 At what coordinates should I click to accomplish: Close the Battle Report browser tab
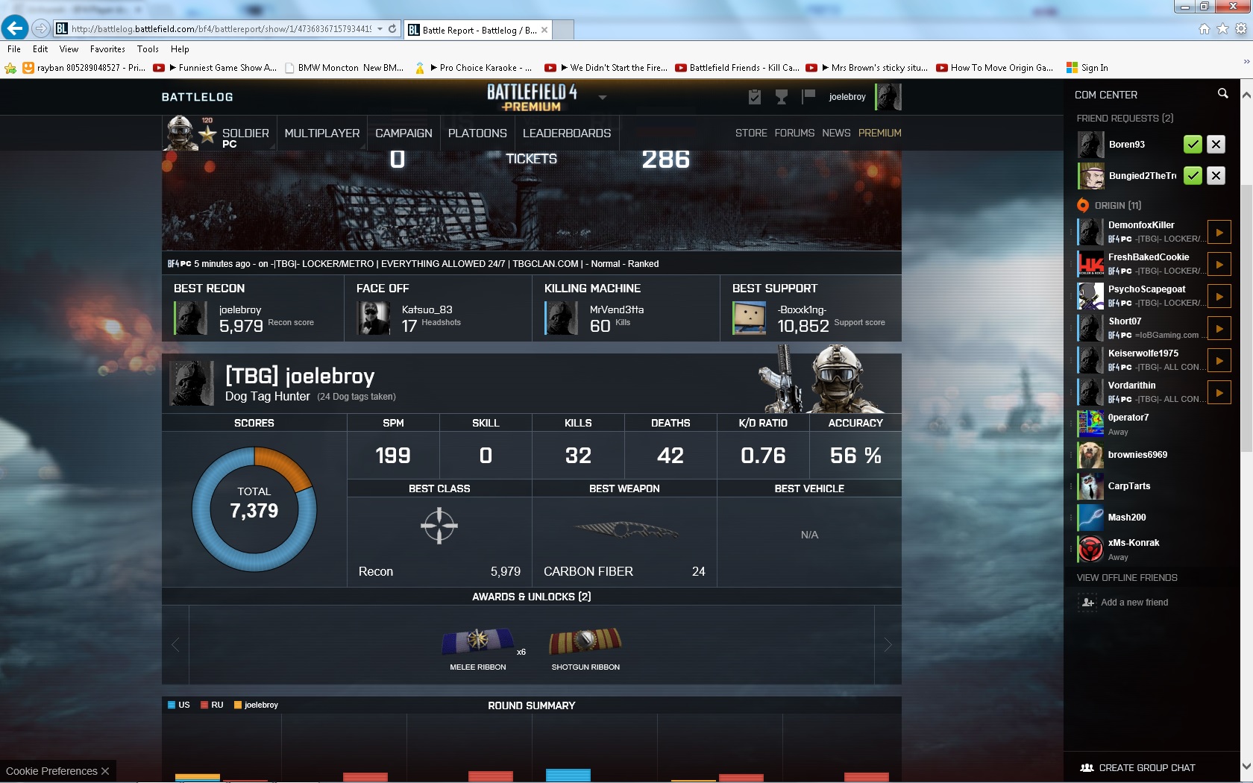544,30
